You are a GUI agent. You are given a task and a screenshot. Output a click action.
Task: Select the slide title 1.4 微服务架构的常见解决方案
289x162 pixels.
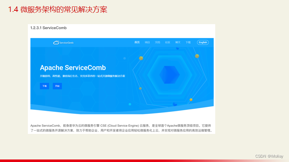pos(58,9)
